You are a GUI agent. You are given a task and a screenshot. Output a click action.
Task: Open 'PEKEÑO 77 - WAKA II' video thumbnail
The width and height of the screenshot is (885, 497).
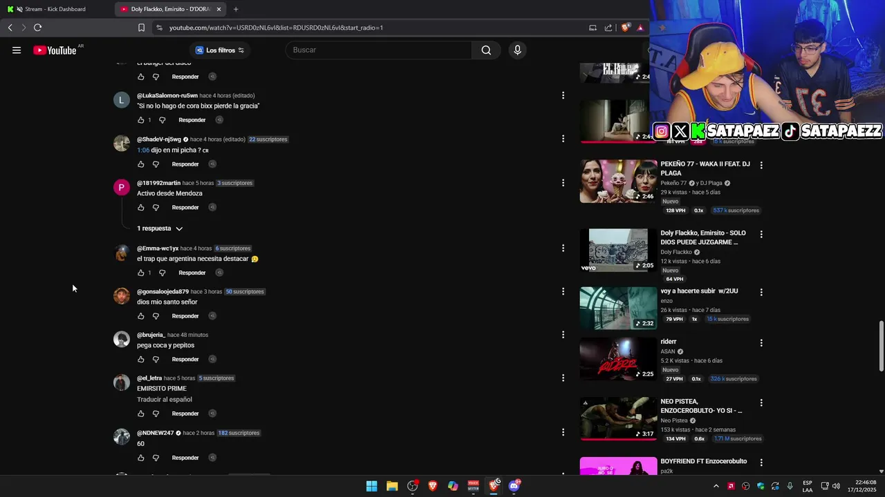(x=618, y=182)
